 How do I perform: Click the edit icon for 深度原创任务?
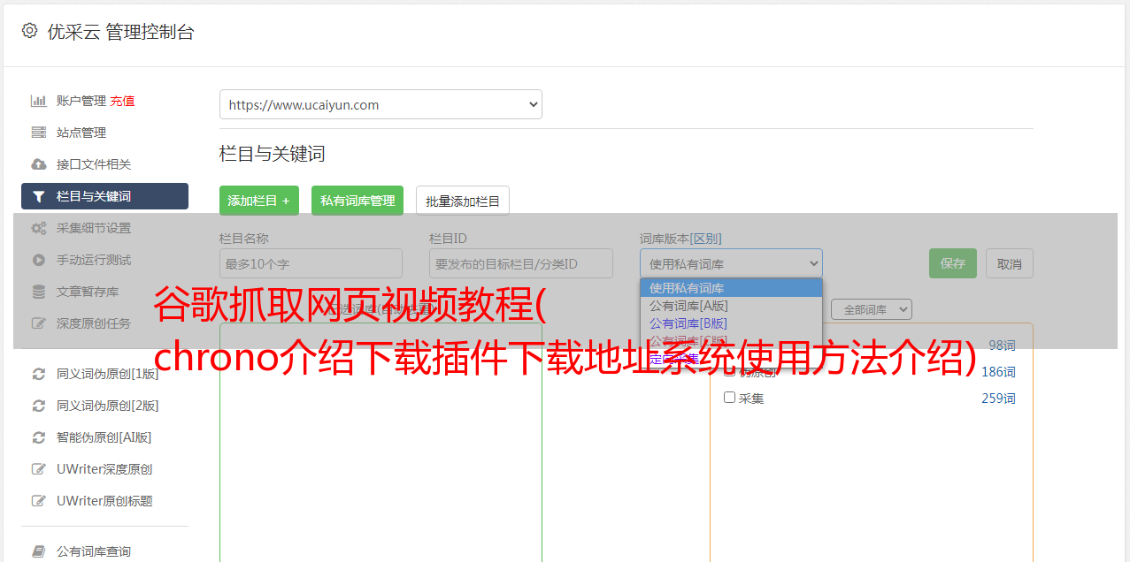39,323
